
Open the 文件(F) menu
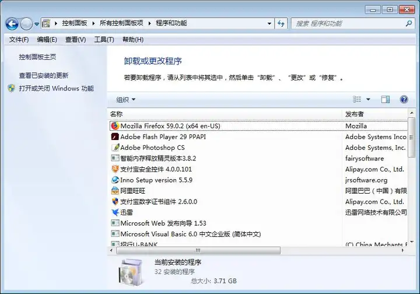click(x=19, y=40)
